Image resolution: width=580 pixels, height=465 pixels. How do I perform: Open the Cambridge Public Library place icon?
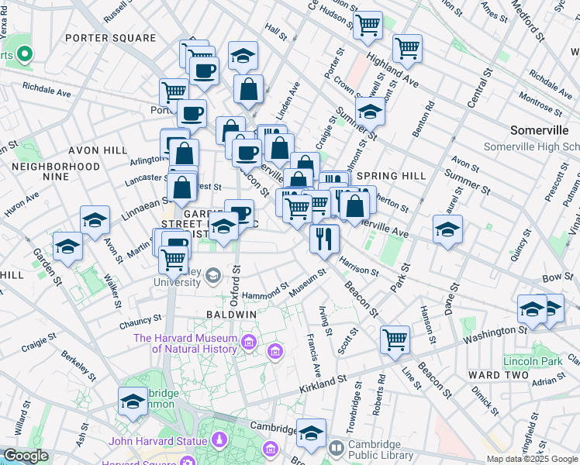coord(337,447)
